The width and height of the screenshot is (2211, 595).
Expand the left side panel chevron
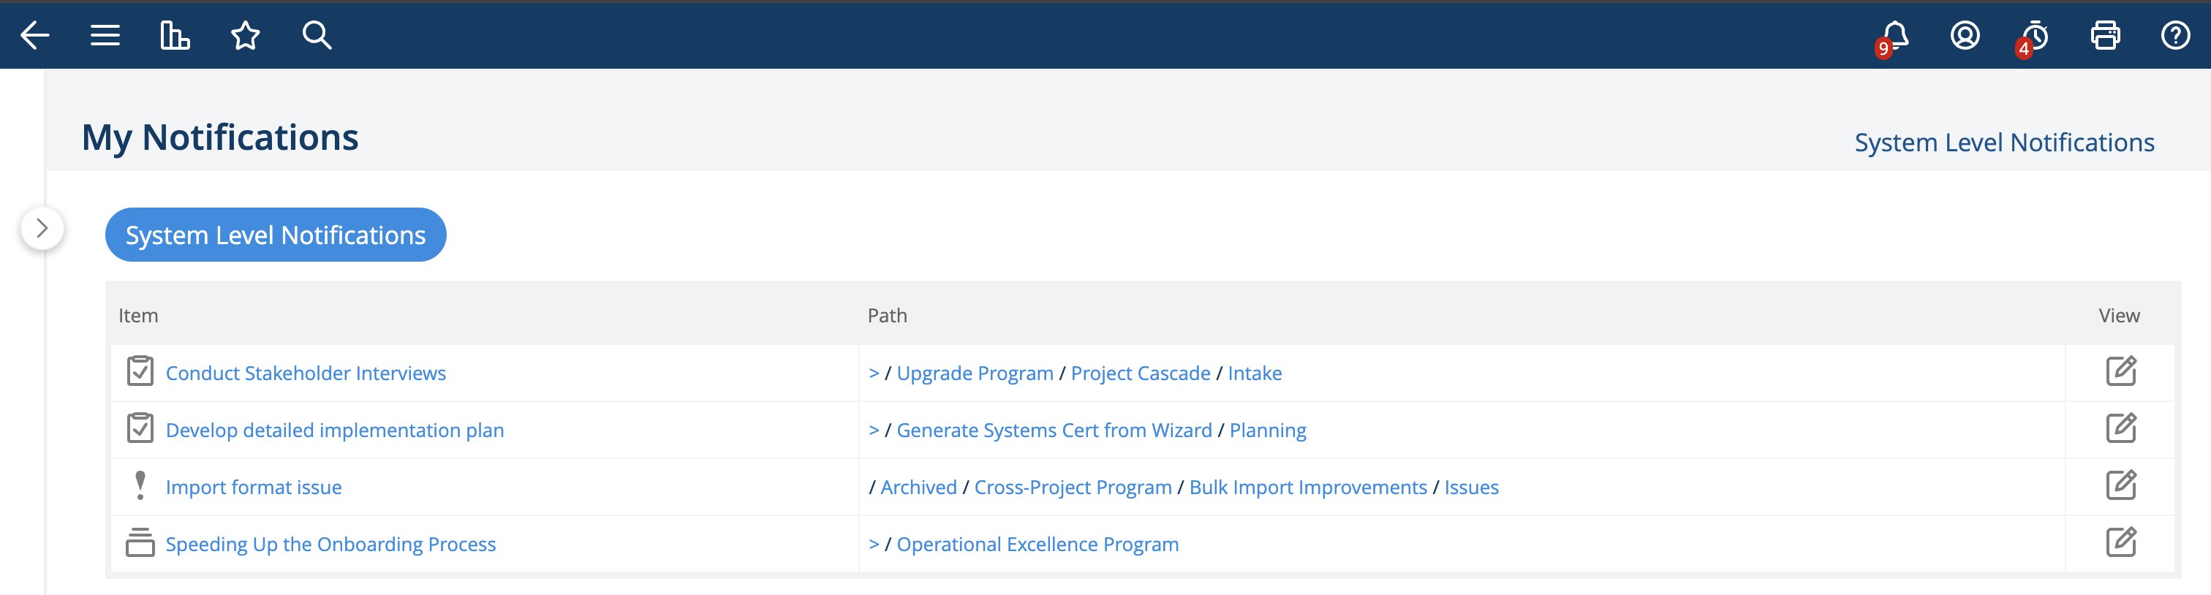pos(42,228)
